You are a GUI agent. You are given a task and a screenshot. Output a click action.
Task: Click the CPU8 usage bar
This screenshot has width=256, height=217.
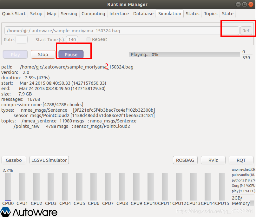point(122,187)
